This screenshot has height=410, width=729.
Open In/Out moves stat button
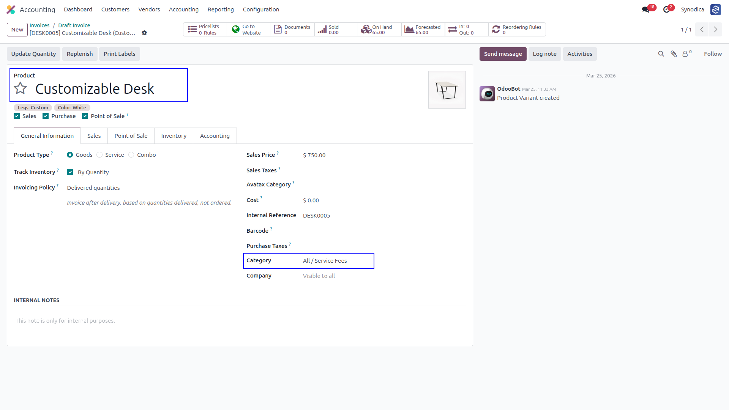click(467, 30)
